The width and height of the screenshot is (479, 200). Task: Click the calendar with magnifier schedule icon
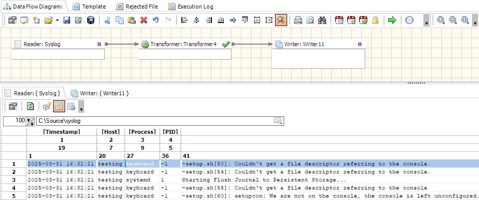click(x=339, y=20)
